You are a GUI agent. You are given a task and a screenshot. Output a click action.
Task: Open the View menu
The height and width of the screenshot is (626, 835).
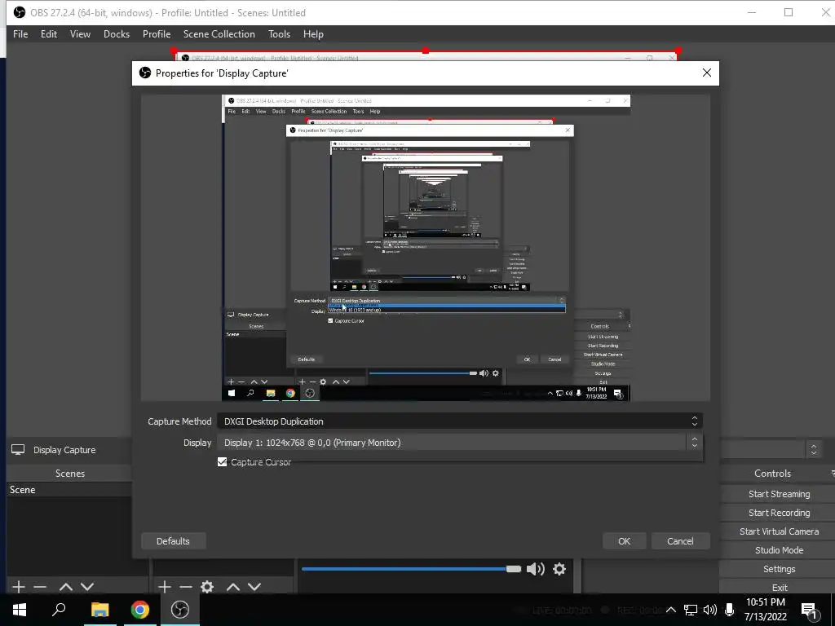(x=80, y=34)
